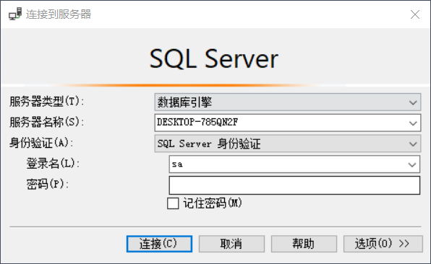Click the 服务器名称(S) label
Image resolution: width=431 pixels, height=264 pixels.
(46, 122)
